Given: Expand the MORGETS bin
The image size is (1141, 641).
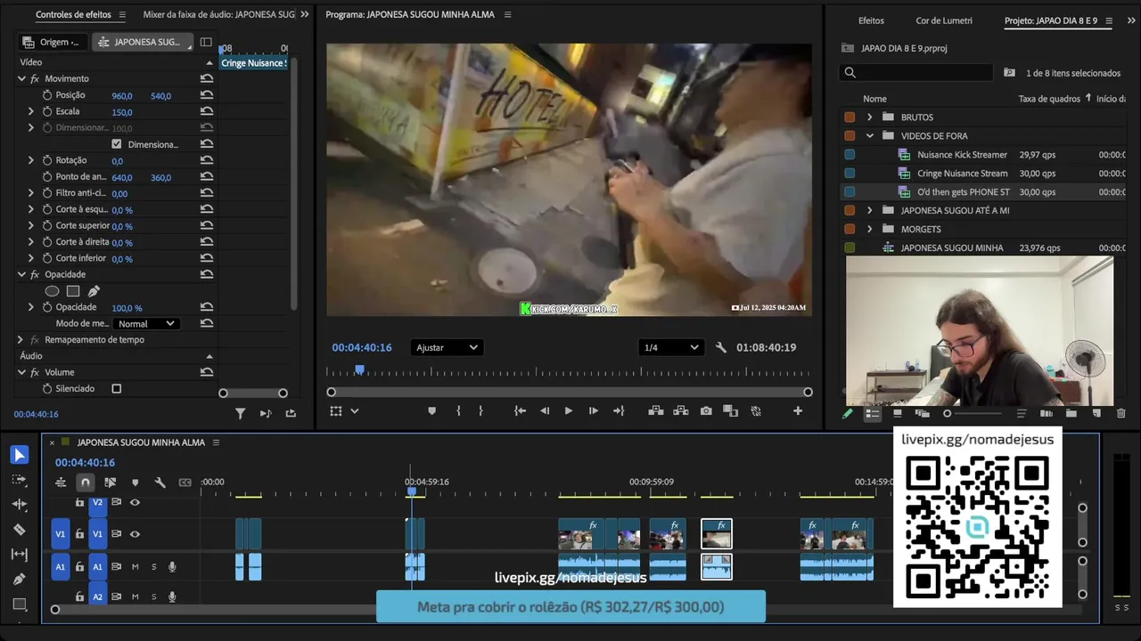Looking at the screenshot, I should (870, 230).
